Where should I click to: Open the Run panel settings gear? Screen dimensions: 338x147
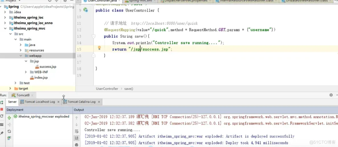pos(331,95)
